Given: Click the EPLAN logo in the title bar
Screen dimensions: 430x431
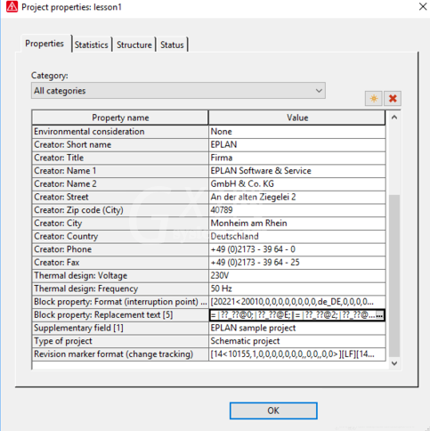Looking at the screenshot, I should 12,6.
